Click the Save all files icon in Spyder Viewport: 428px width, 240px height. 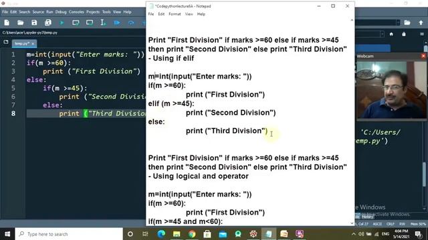[x=48, y=23]
